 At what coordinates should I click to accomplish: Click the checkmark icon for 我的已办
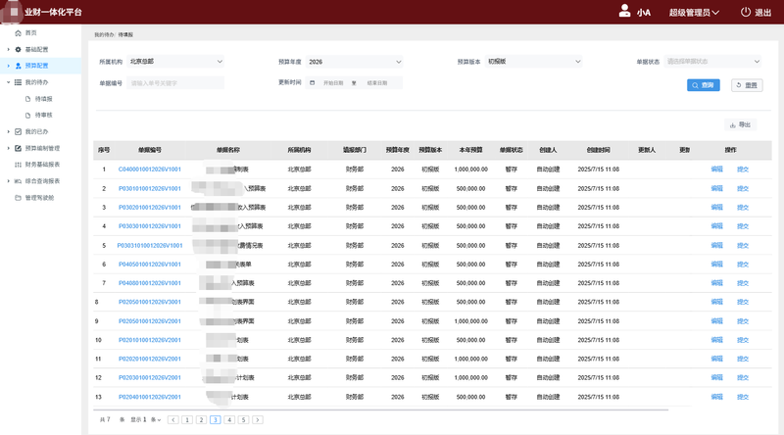(x=18, y=131)
